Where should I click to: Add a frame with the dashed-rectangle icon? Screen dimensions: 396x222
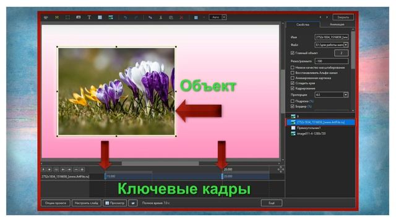67,17
